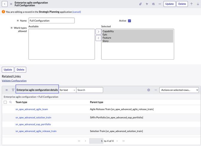
Task: Jump to last page of list
Action: tap(124, 141)
